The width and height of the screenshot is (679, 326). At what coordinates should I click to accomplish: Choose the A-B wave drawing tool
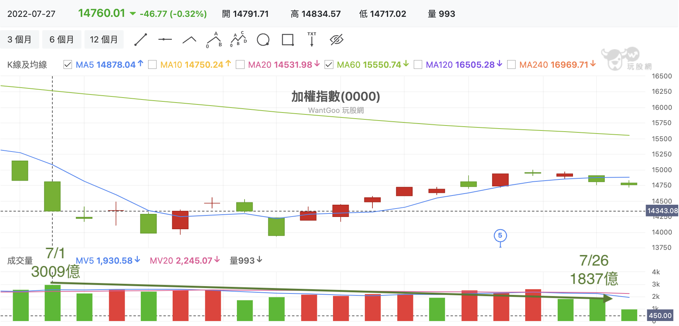pos(214,40)
